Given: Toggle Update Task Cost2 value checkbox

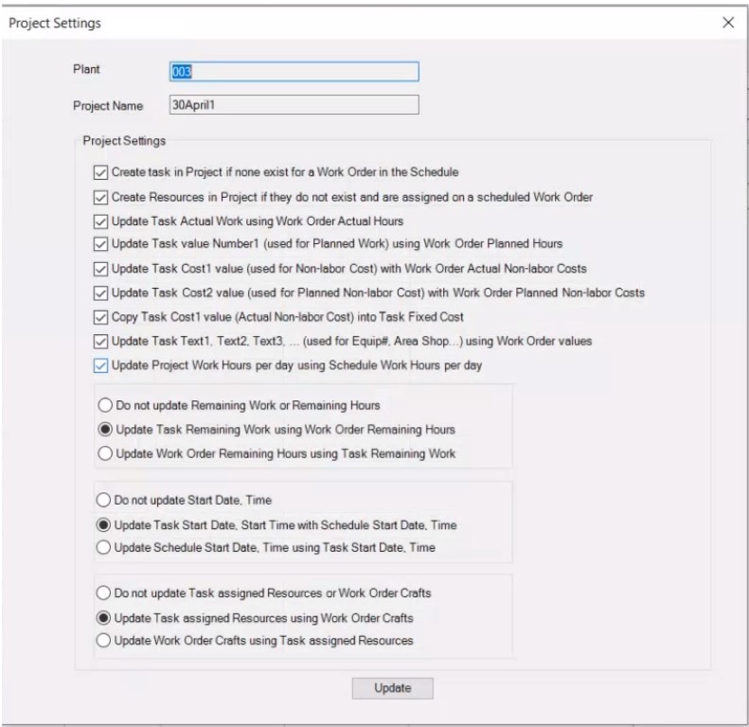Looking at the screenshot, I should click(101, 293).
